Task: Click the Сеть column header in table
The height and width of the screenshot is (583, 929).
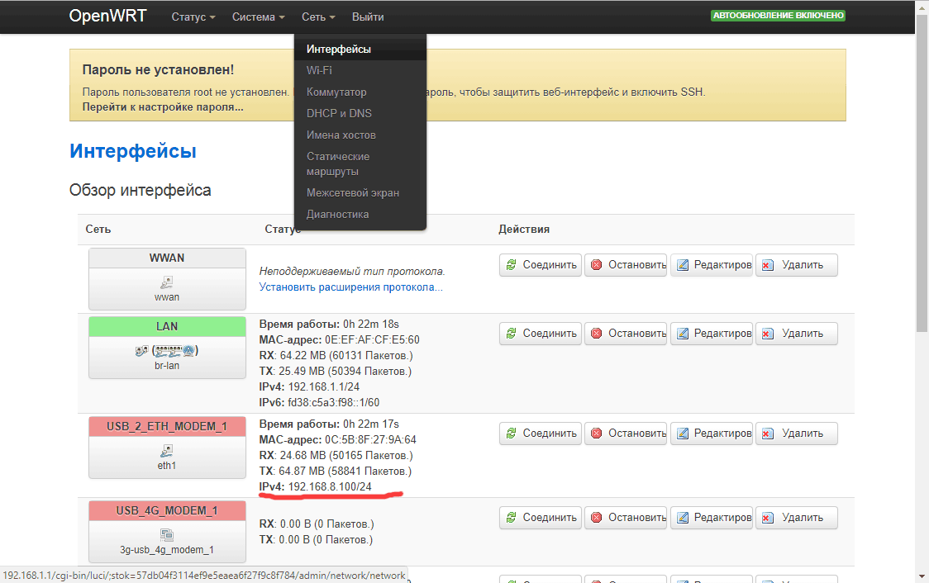Action: click(98, 230)
